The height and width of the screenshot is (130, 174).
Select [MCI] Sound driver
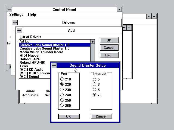[x=35, y=77]
